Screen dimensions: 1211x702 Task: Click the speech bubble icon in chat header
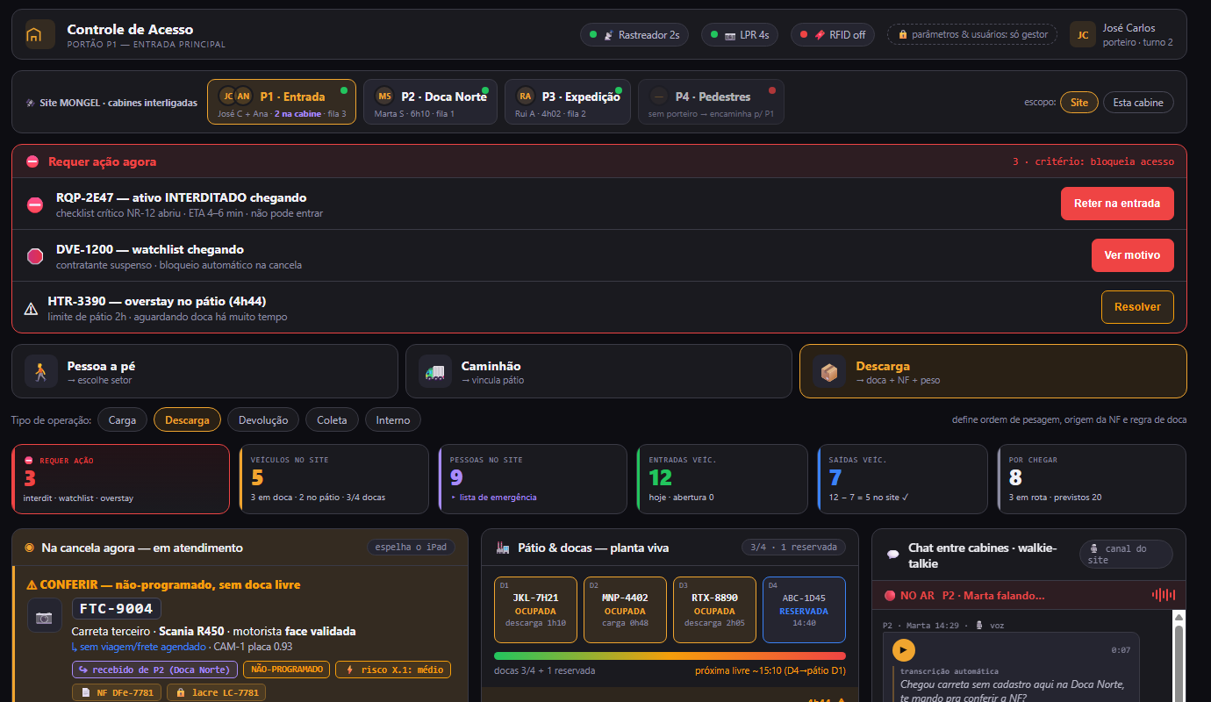click(893, 555)
